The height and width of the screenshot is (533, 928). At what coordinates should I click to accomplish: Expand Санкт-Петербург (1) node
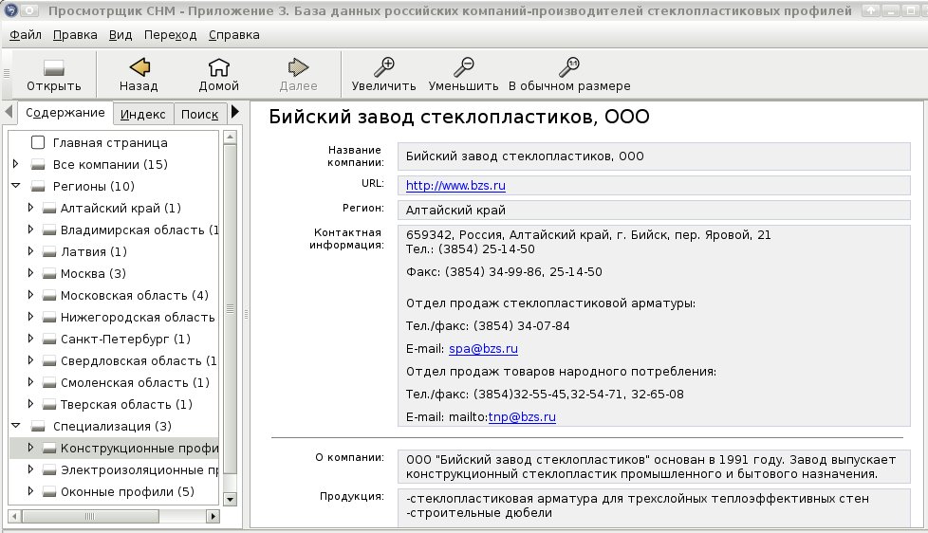point(30,339)
